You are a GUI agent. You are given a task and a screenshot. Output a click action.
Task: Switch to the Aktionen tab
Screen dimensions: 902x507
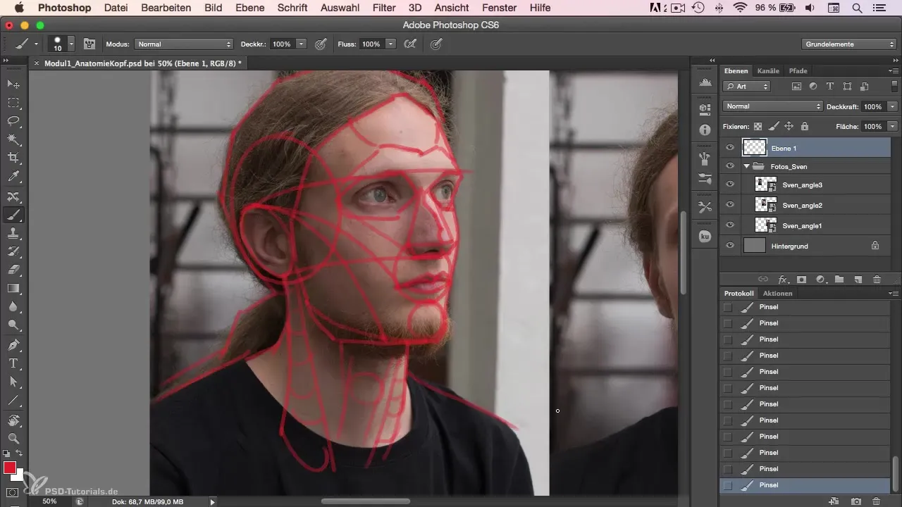pos(777,293)
